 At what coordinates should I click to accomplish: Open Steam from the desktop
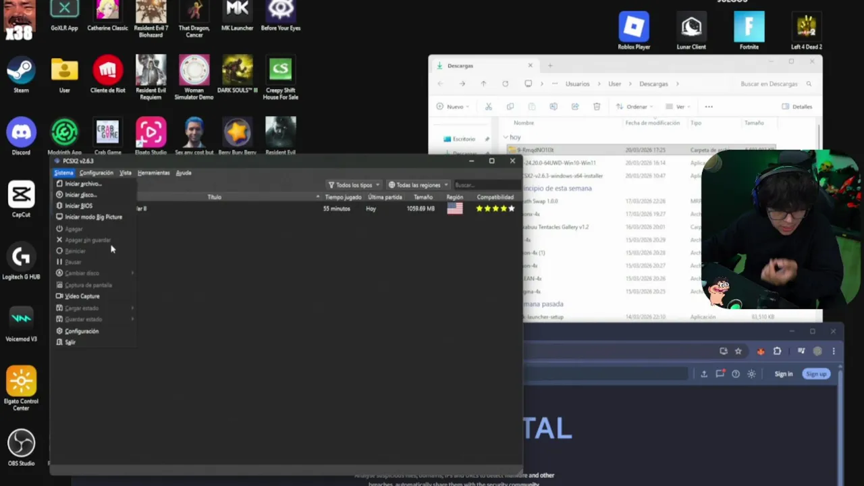(21, 74)
